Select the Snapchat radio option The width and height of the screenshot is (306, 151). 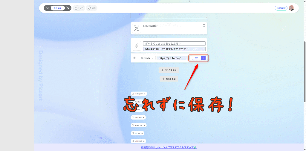(133, 125)
